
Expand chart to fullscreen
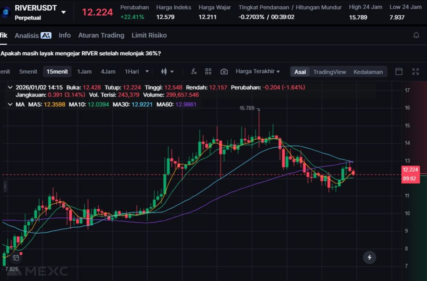pyautogui.click(x=415, y=72)
